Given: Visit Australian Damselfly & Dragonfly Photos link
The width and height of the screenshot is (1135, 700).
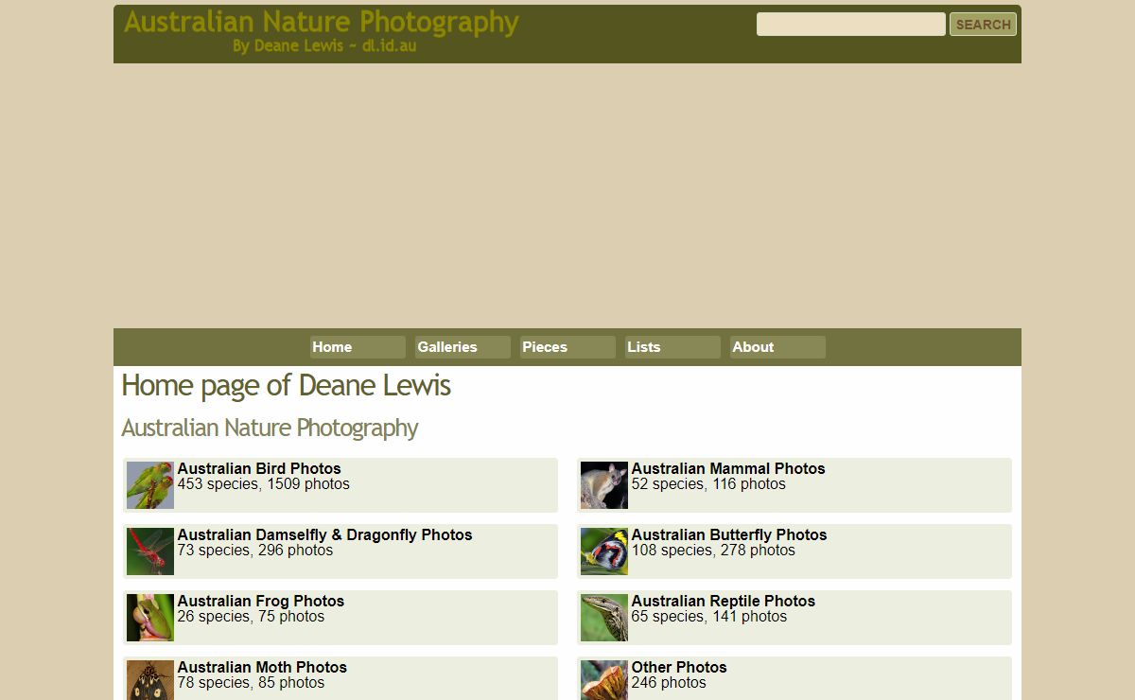Looking at the screenshot, I should tap(324, 534).
